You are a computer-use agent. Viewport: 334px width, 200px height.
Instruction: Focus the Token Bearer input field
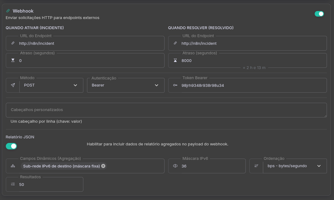[x=251, y=85]
